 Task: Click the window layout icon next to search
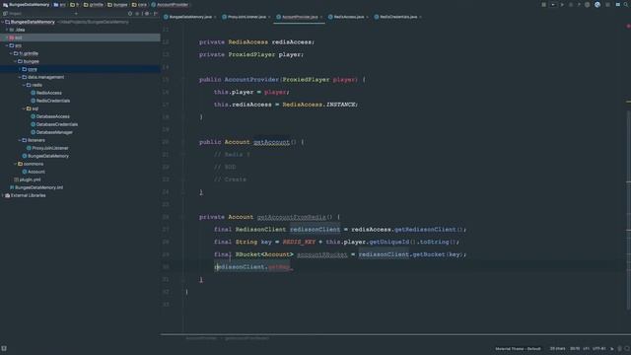618,4
